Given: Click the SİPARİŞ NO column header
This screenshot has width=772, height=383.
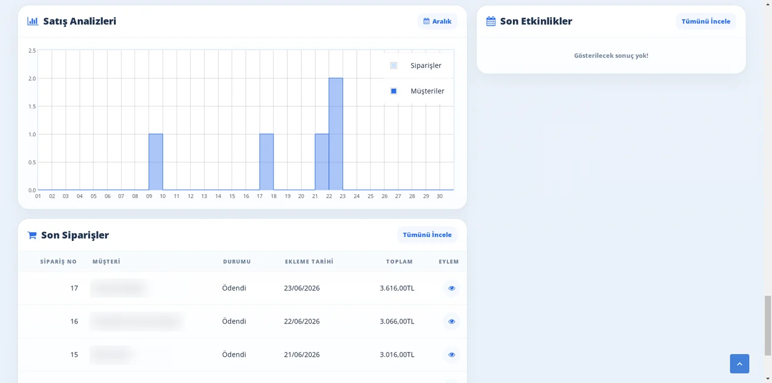Looking at the screenshot, I should 58,261.
